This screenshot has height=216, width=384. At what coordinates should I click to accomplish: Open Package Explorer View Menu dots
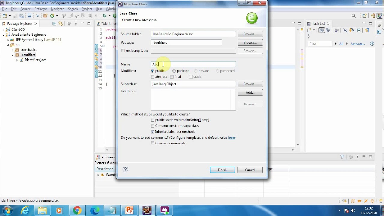pyautogui.click(x=76, y=23)
